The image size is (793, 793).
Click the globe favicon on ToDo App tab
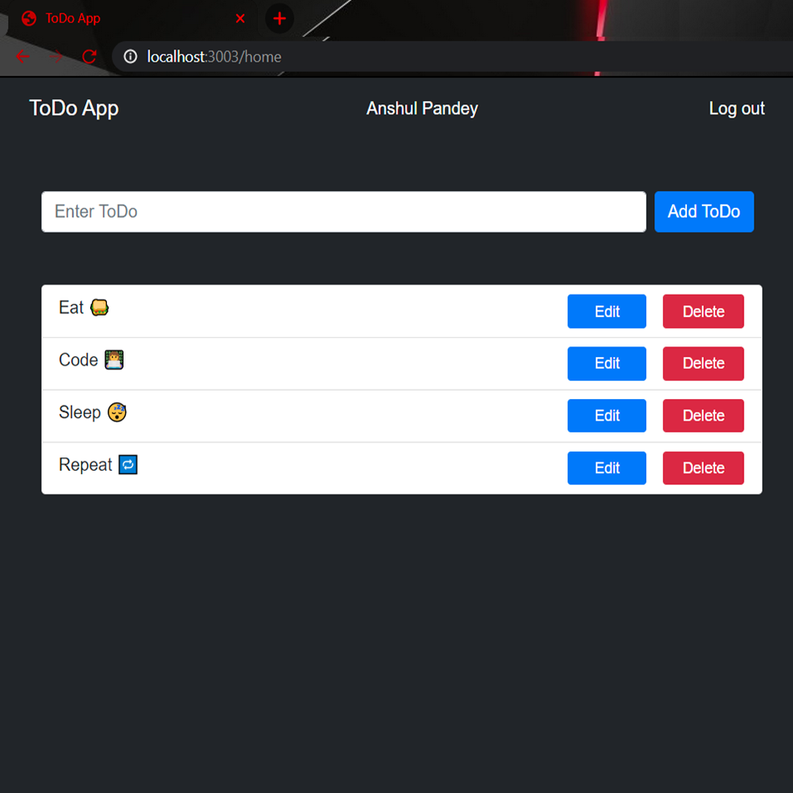(29, 18)
